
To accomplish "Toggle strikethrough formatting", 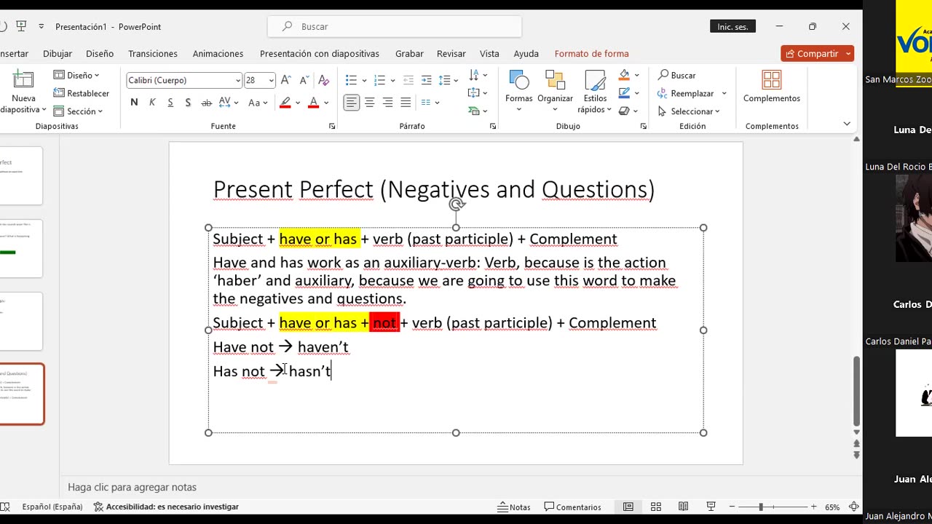I will point(207,103).
